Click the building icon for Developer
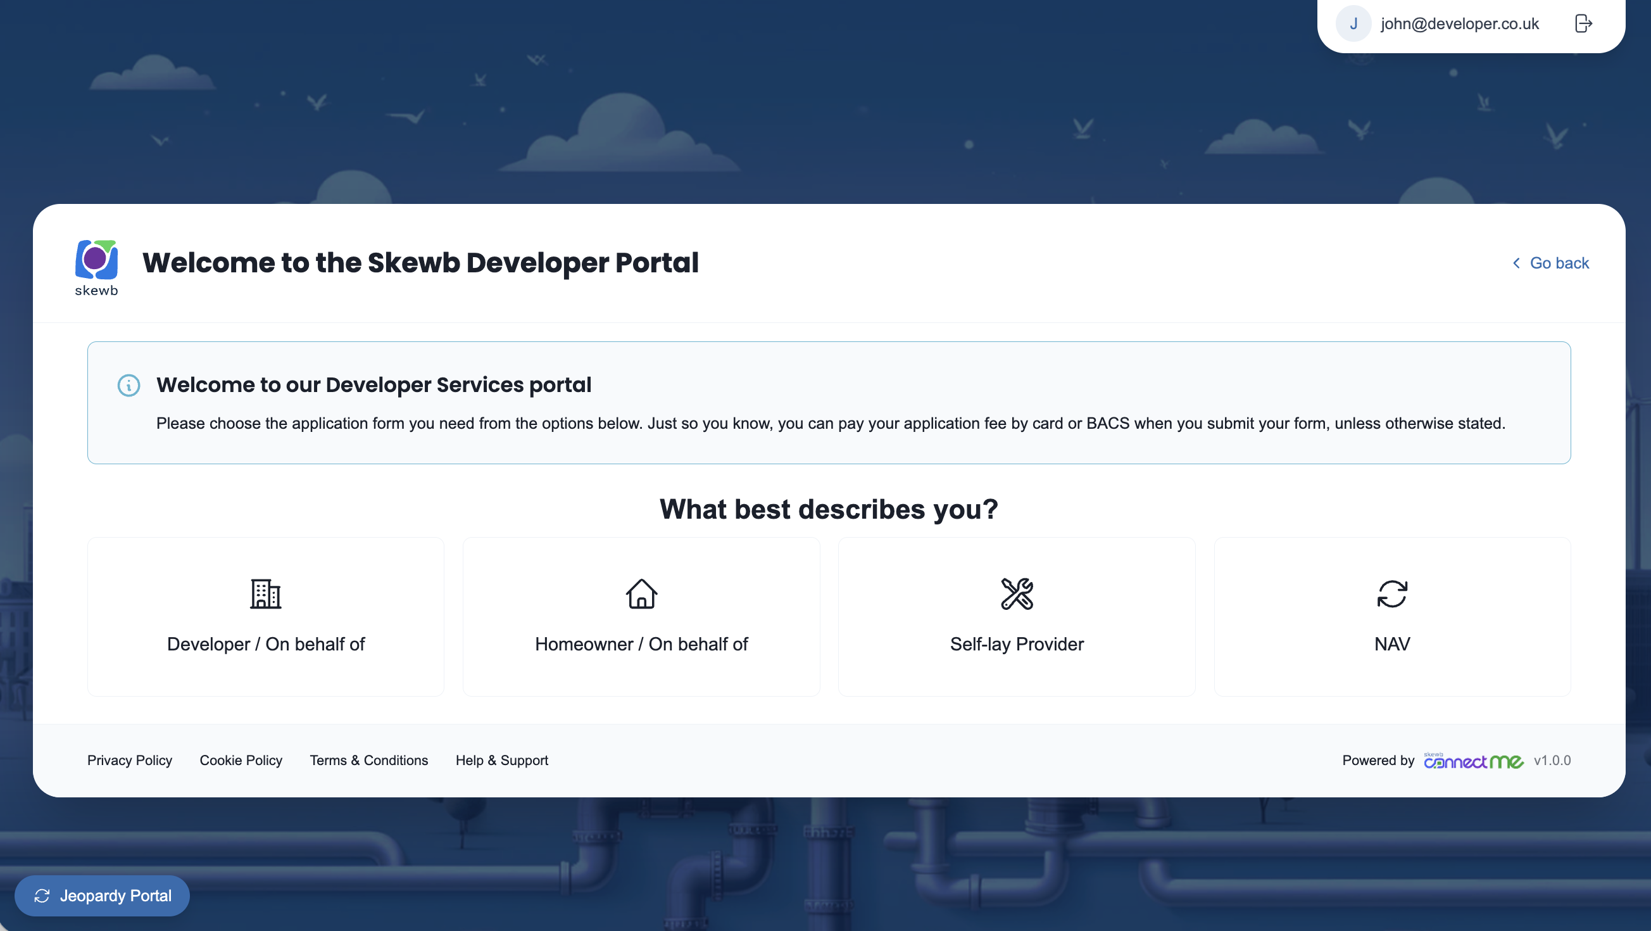 click(265, 593)
